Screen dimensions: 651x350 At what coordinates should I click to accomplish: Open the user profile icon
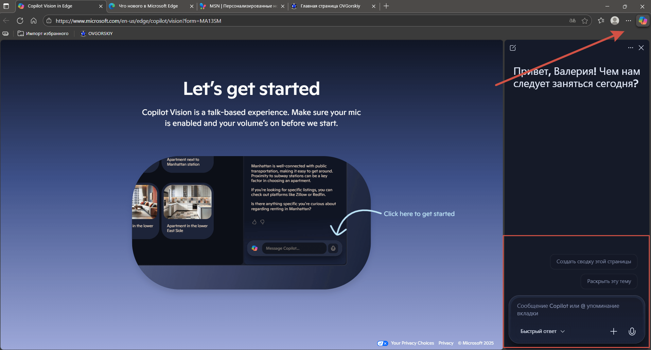point(615,21)
